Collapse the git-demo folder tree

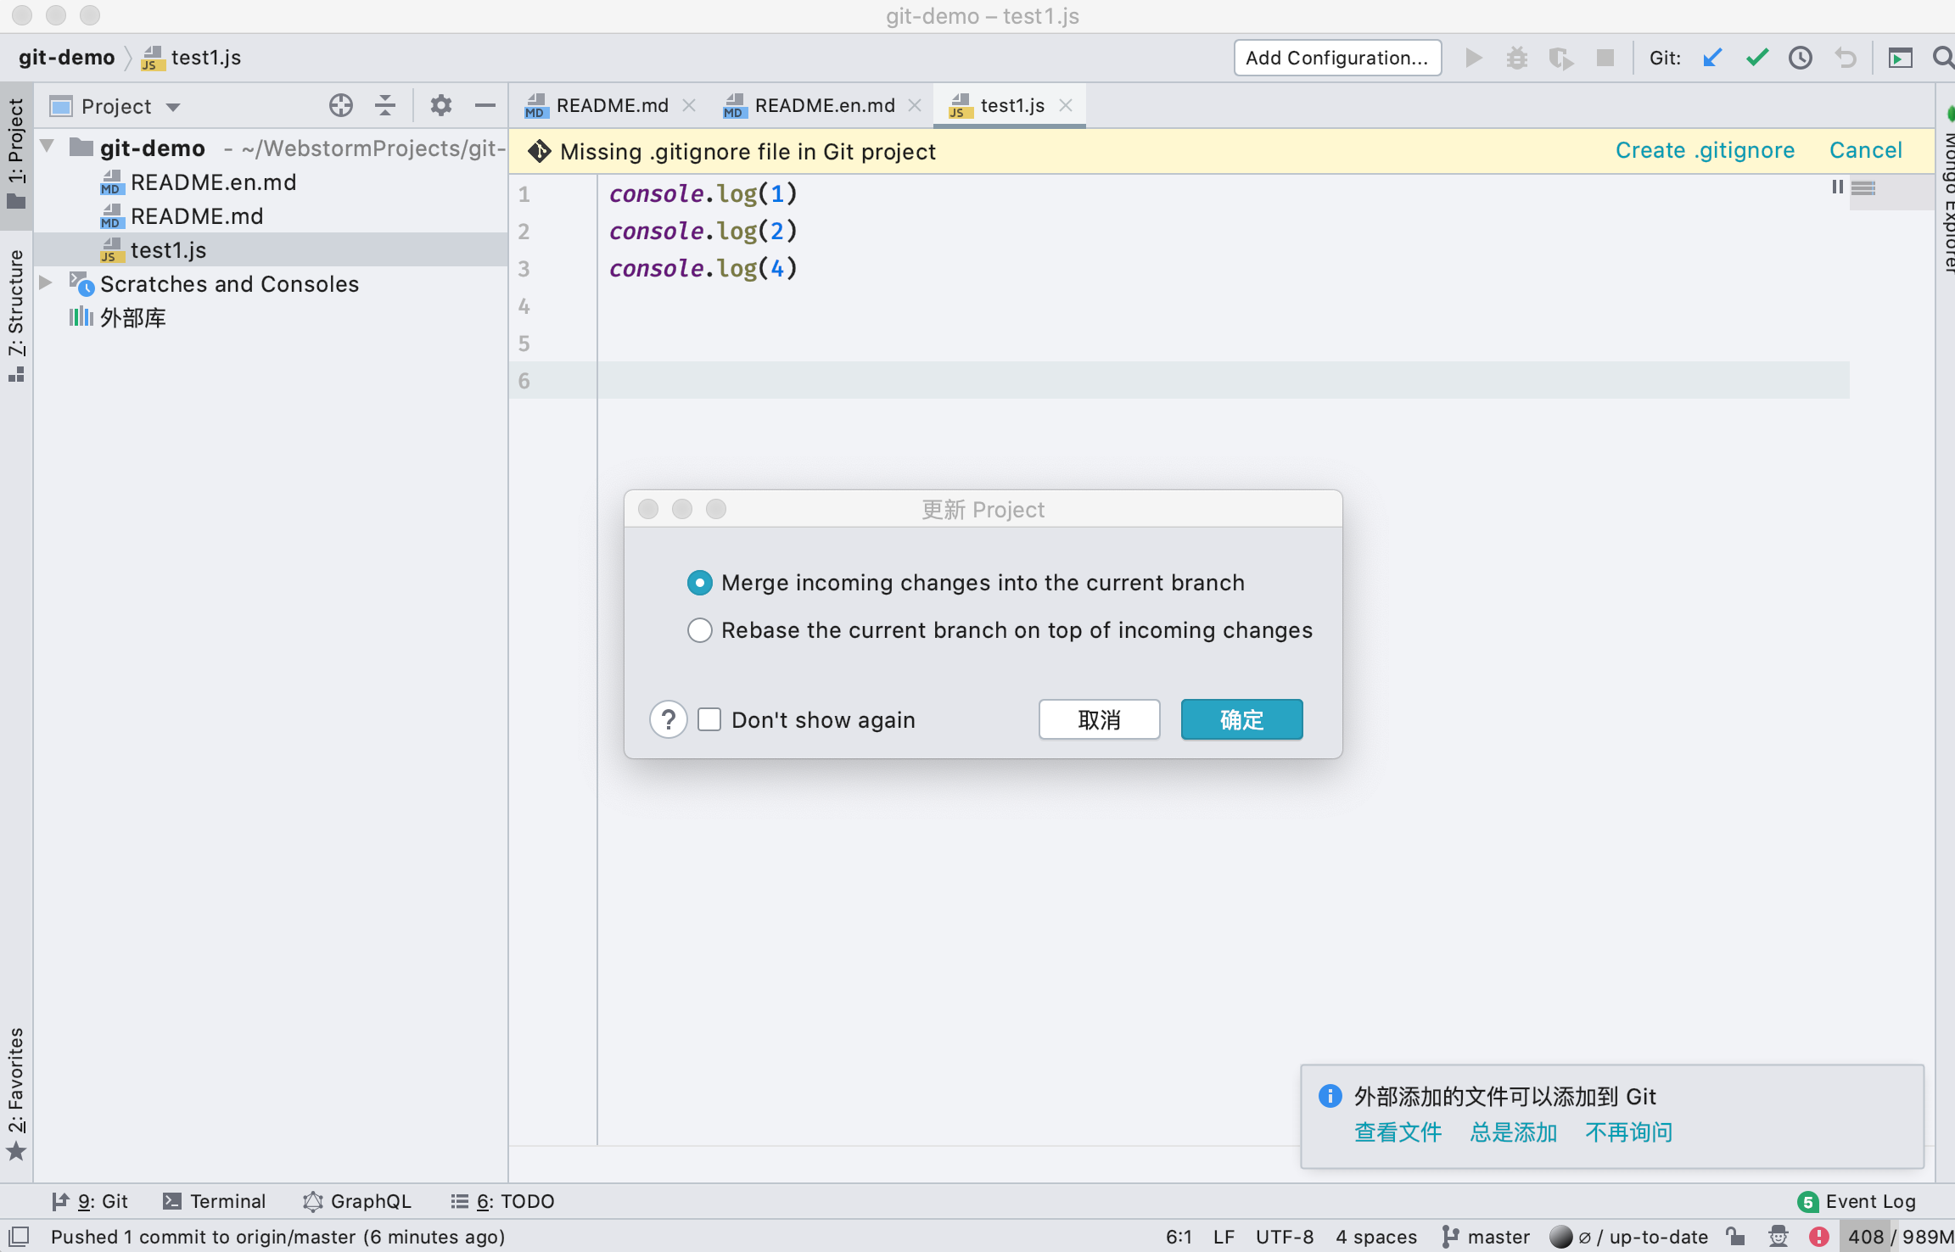[48, 148]
